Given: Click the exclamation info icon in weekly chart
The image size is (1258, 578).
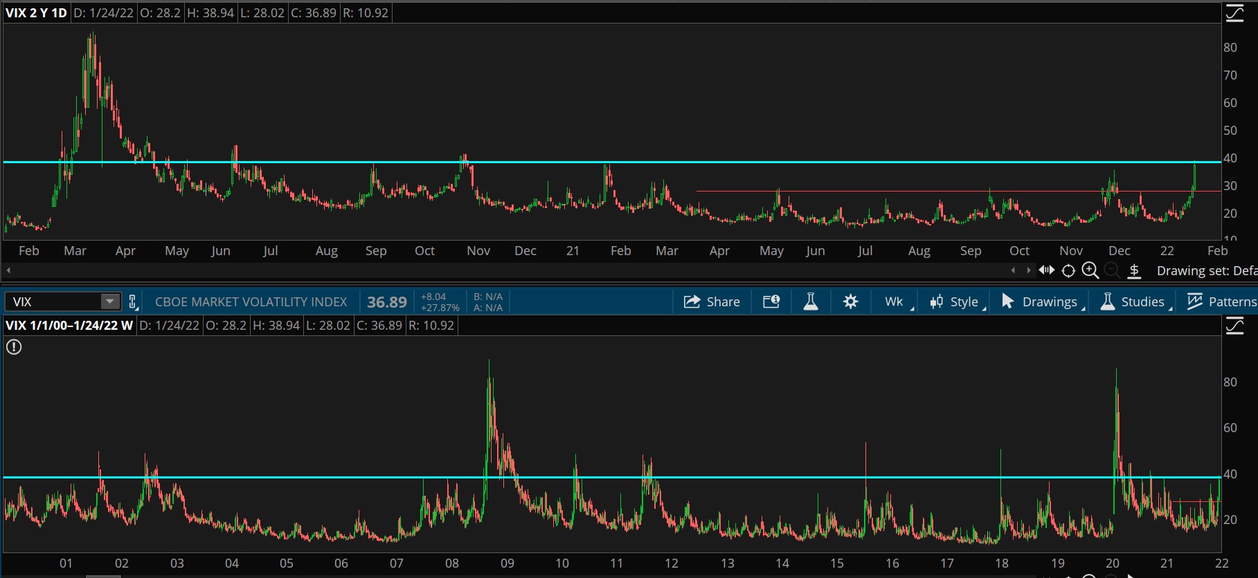Looking at the screenshot, I should pyautogui.click(x=14, y=347).
